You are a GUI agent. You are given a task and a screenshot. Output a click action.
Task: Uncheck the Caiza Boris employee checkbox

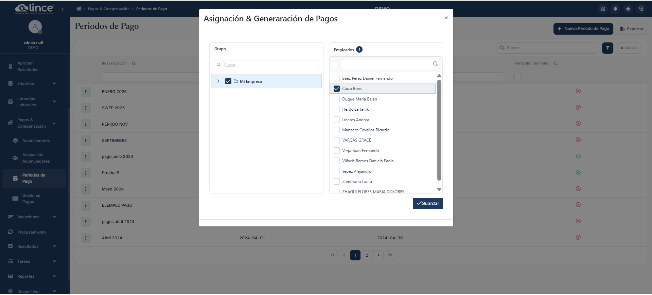click(337, 89)
